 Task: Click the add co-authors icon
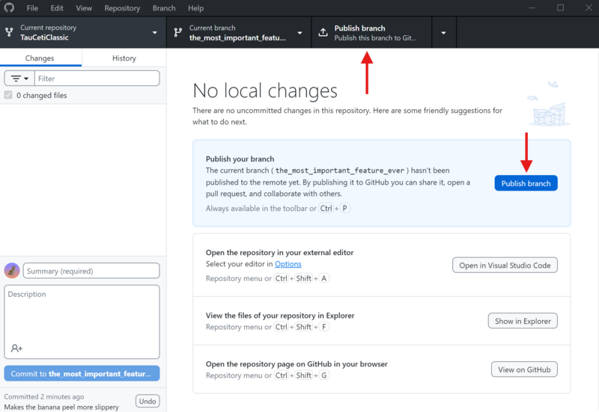16,348
